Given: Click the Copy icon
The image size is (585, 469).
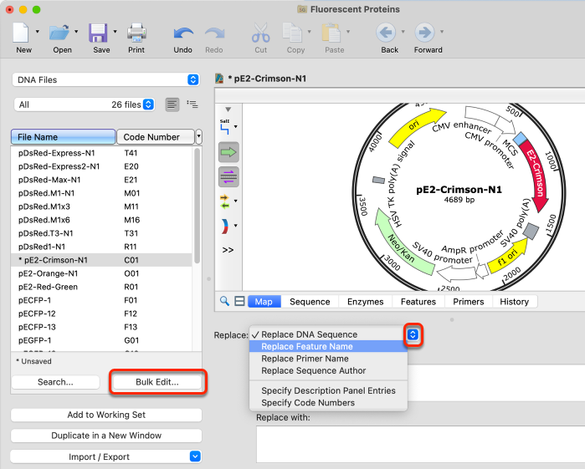Looking at the screenshot, I should click(292, 33).
